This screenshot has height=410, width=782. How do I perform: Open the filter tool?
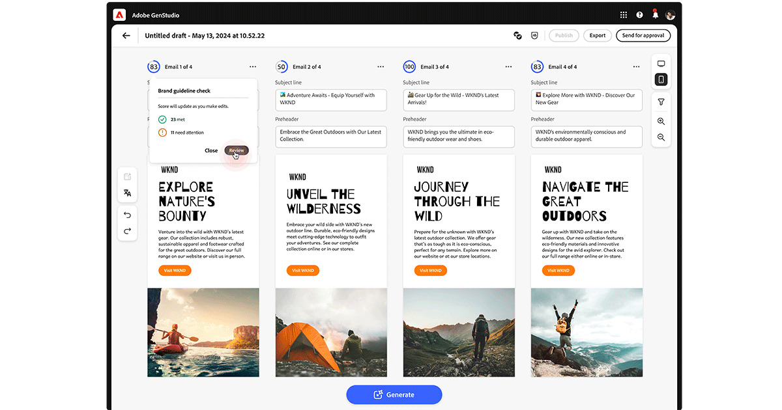(661, 102)
